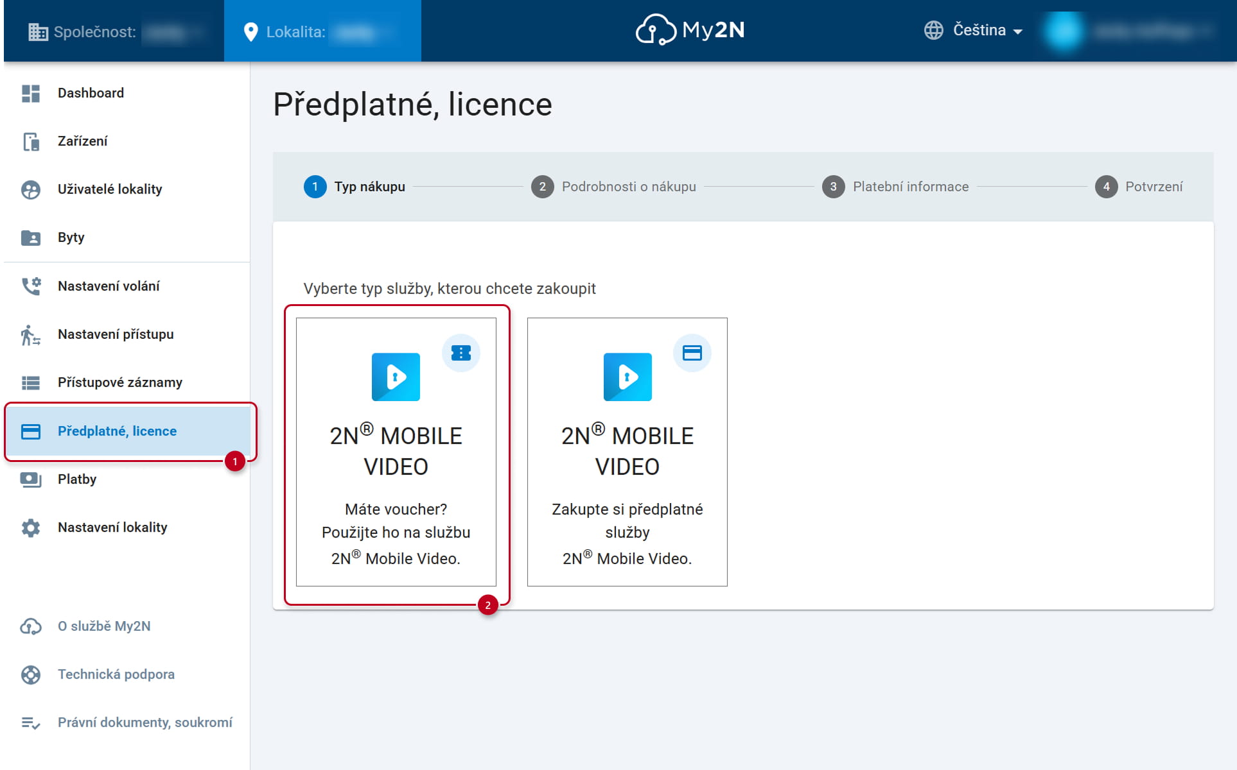
Task: Open Uživatelé lokality in the sidebar
Action: point(127,189)
